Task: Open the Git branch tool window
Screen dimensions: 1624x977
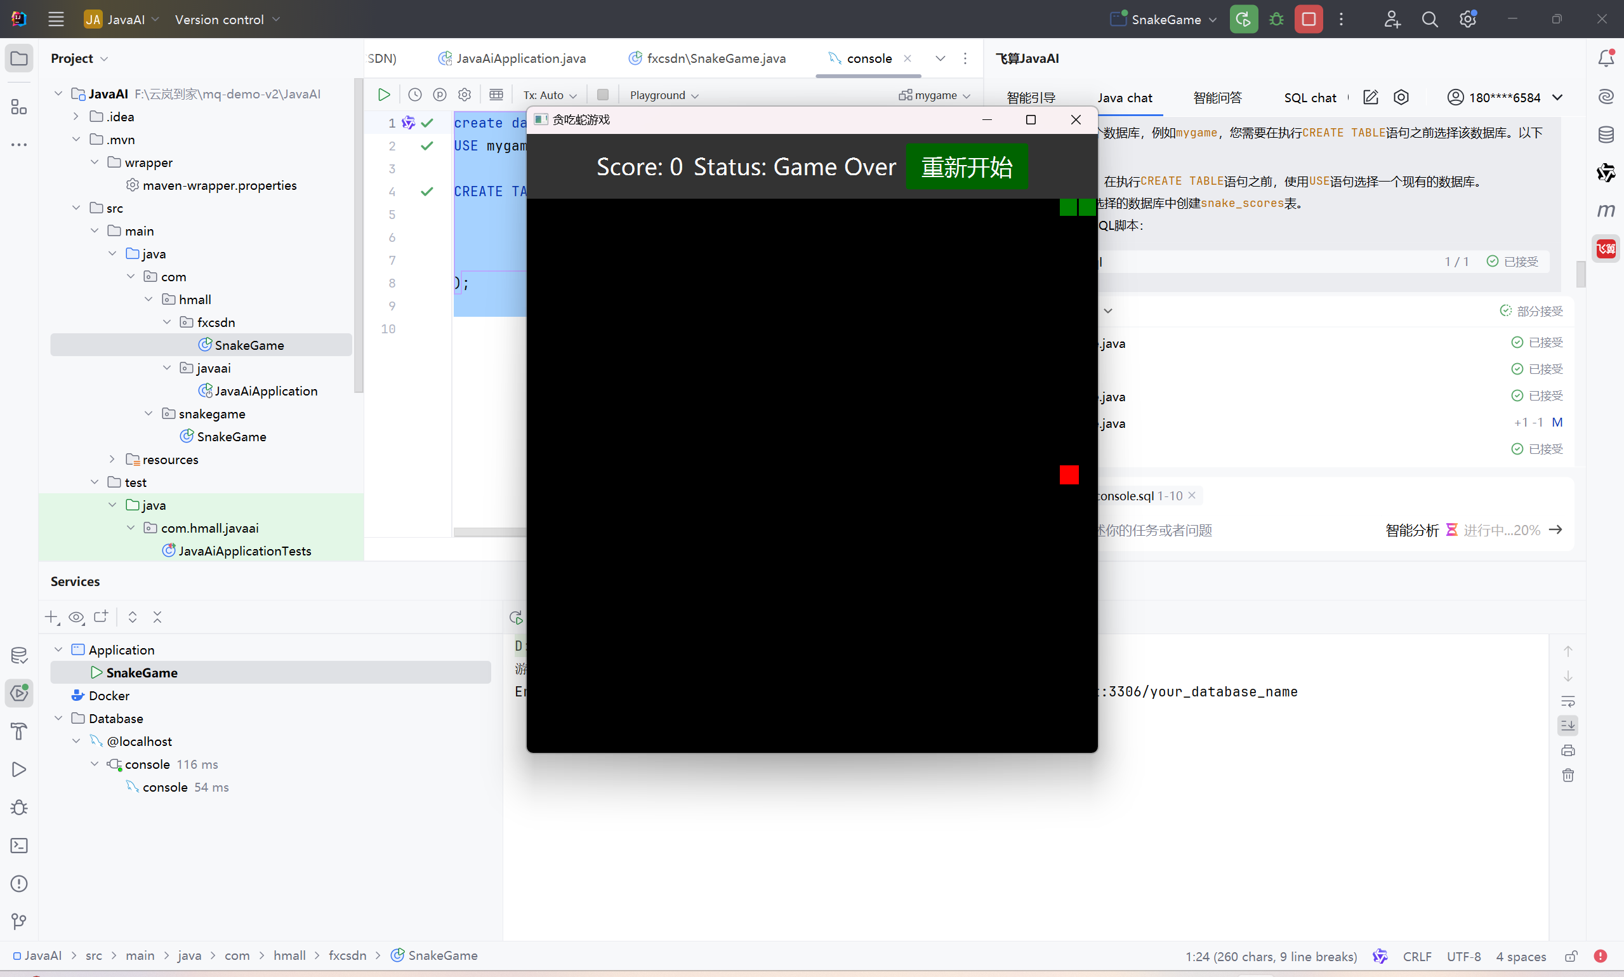Action: click(19, 921)
